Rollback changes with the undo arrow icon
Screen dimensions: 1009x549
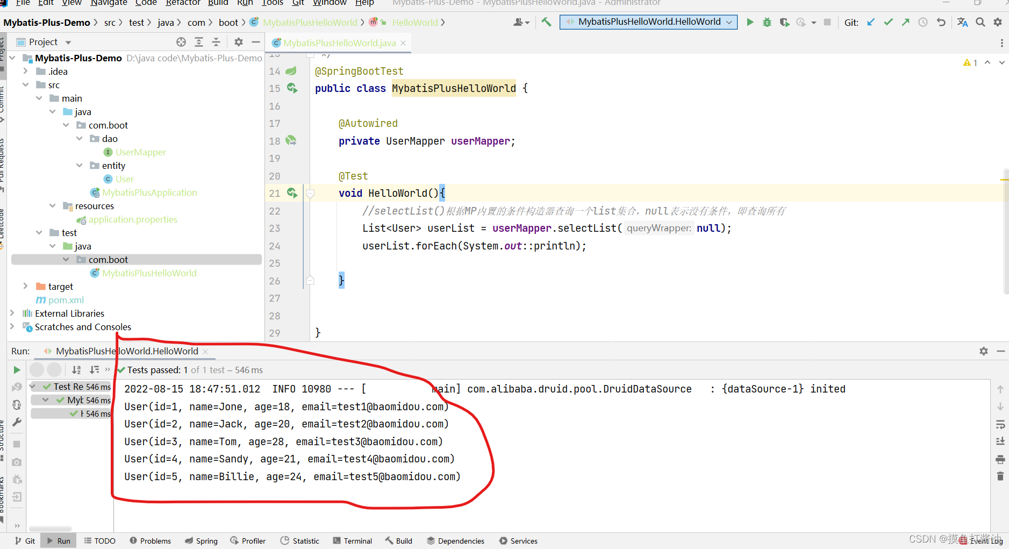[941, 22]
